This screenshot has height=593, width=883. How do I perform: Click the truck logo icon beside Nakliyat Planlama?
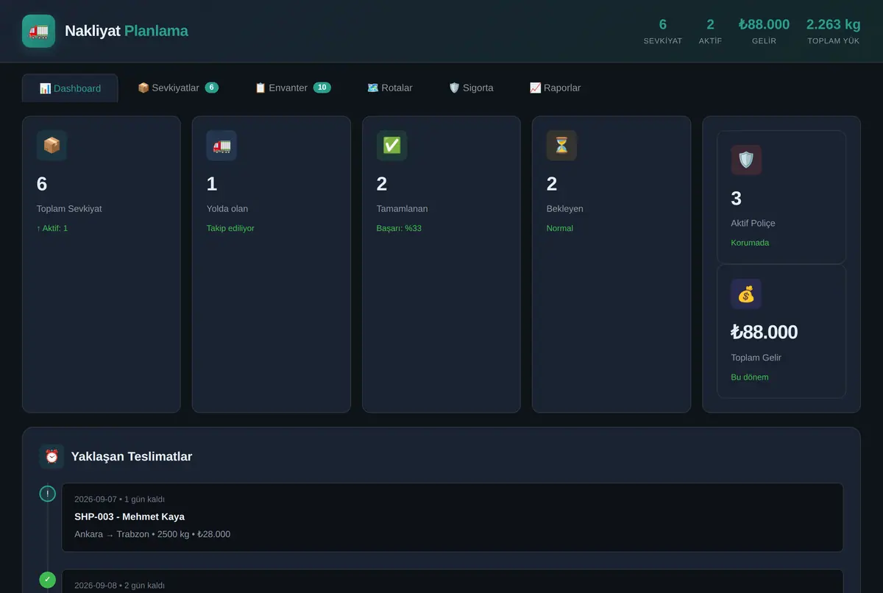[x=38, y=31]
